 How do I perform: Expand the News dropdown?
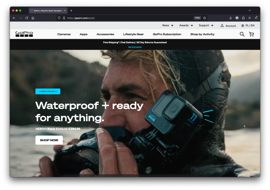pos(167,26)
